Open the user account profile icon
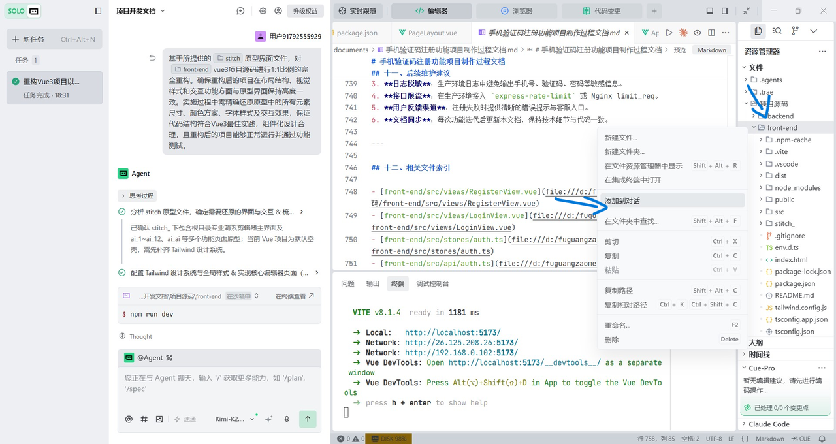 [x=278, y=11]
